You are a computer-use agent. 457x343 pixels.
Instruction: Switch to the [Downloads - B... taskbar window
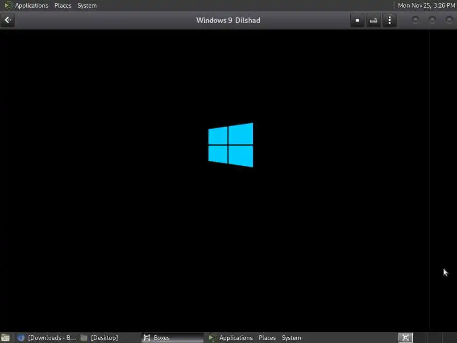tap(46, 338)
